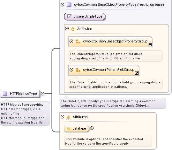Collapse the HTTPMethodType node with the minus button

point(42,94)
